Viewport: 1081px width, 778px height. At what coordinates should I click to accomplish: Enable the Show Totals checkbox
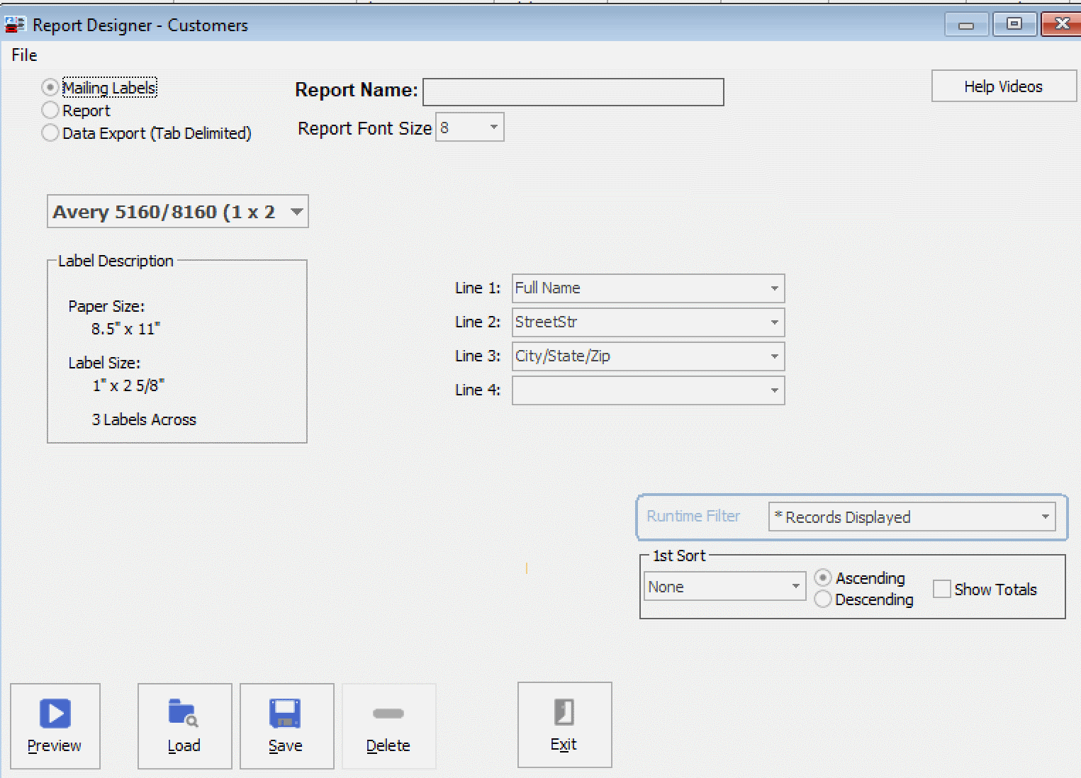click(941, 588)
